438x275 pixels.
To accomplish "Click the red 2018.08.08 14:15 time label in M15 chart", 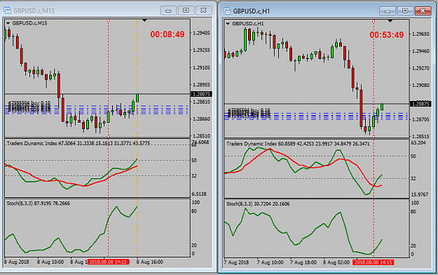I will click(108, 262).
